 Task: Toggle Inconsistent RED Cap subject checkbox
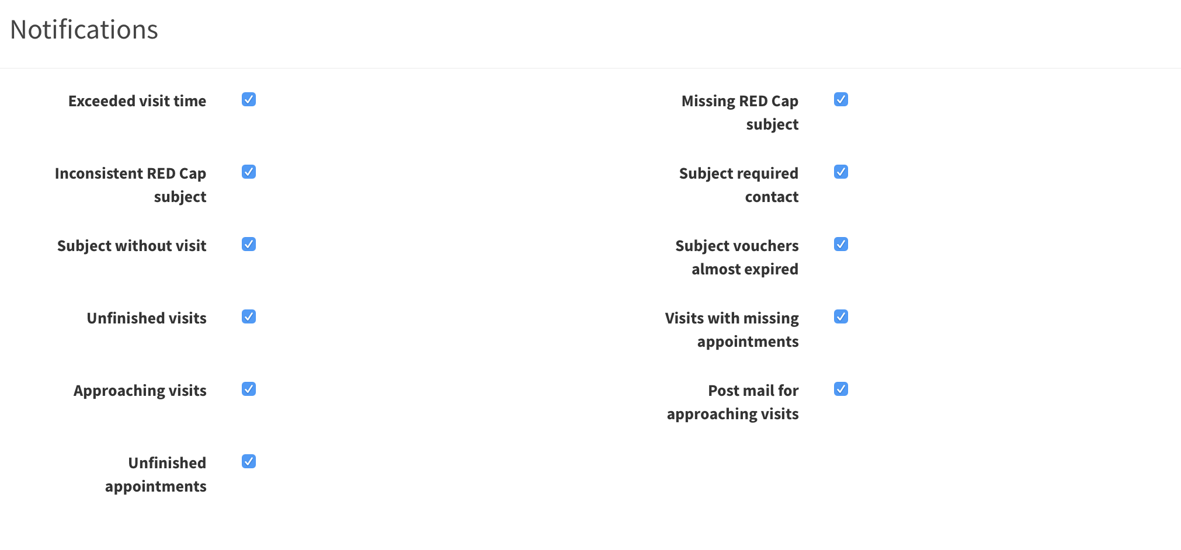(249, 172)
